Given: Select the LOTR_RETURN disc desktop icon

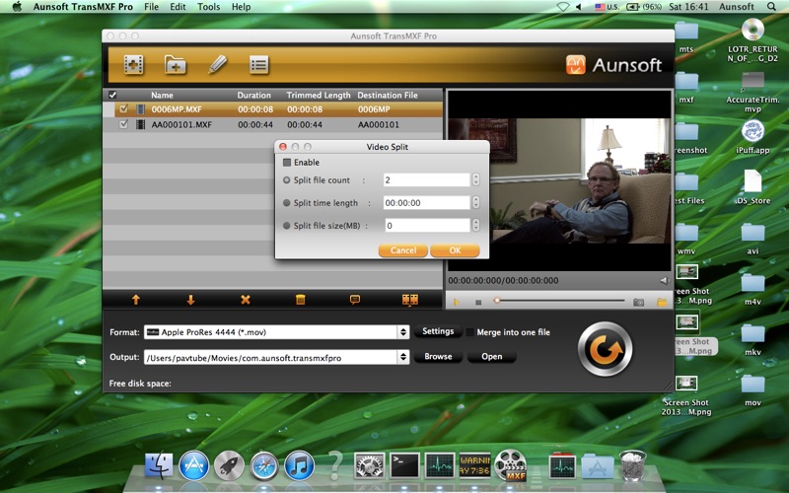Looking at the screenshot, I should tap(753, 39).
